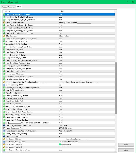The image size is (136, 153).
Task: Click the Countdown_Mode_Color value
Action: click(x=68, y=142)
